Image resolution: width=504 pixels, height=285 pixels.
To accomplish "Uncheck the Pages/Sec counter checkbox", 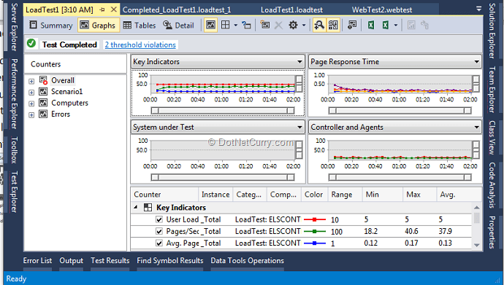I will (x=159, y=231).
